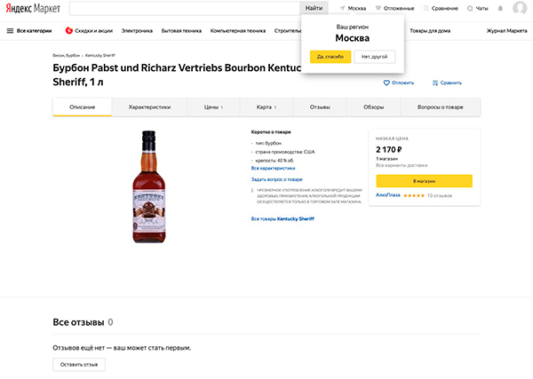Open the Отложенные heart icon in header
The width and height of the screenshot is (533, 379).
[379, 8]
